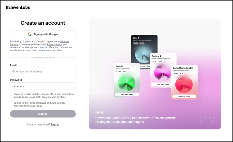Click the verified badge next to Andrew

(x=160, y=56)
